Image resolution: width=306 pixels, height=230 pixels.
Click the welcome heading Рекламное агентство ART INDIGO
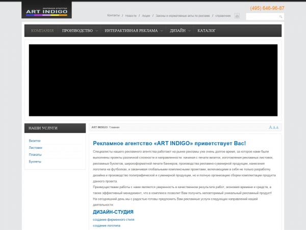coord(169,143)
